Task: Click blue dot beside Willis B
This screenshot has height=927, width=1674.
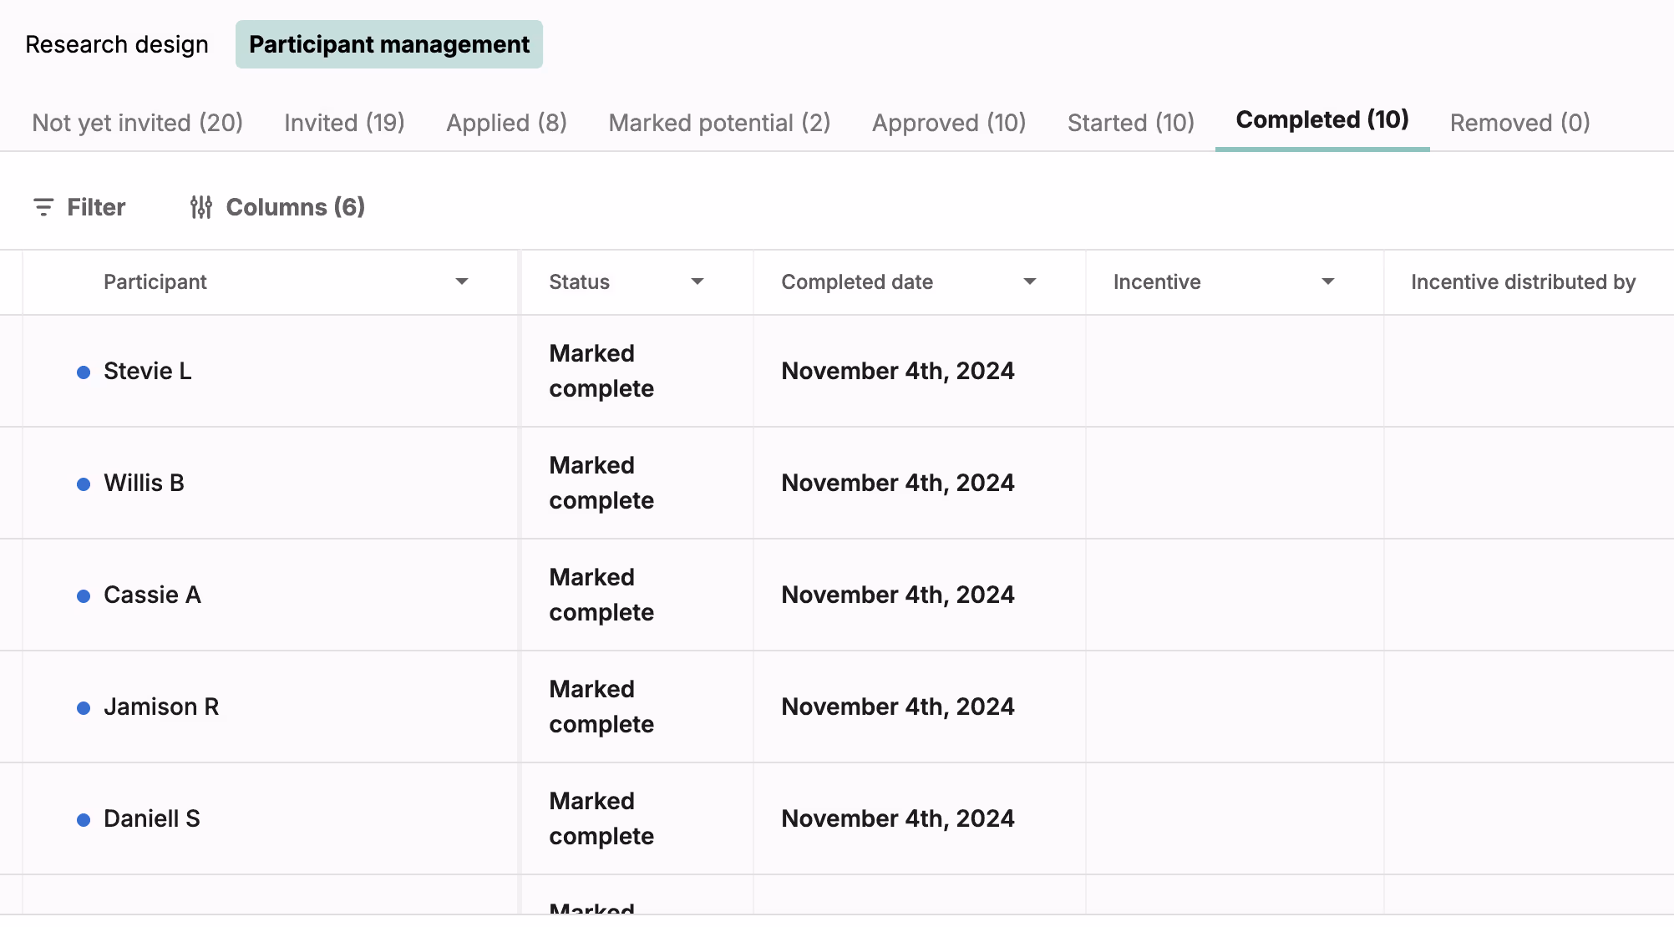Action: 84,484
